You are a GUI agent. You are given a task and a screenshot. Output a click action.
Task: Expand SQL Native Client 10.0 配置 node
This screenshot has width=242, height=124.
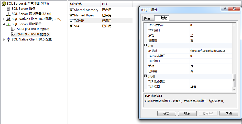[4, 39]
